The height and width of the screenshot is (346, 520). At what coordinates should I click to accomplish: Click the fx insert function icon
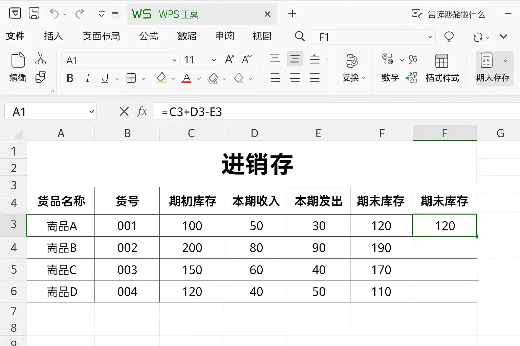tap(142, 111)
